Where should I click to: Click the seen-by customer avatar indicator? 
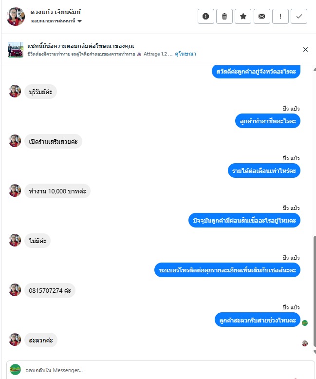click(305, 343)
